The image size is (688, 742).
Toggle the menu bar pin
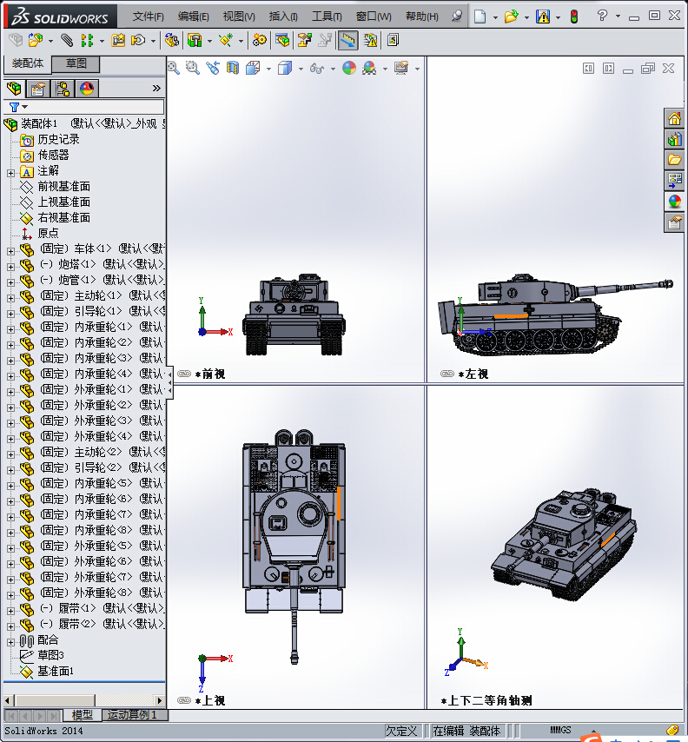[457, 17]
